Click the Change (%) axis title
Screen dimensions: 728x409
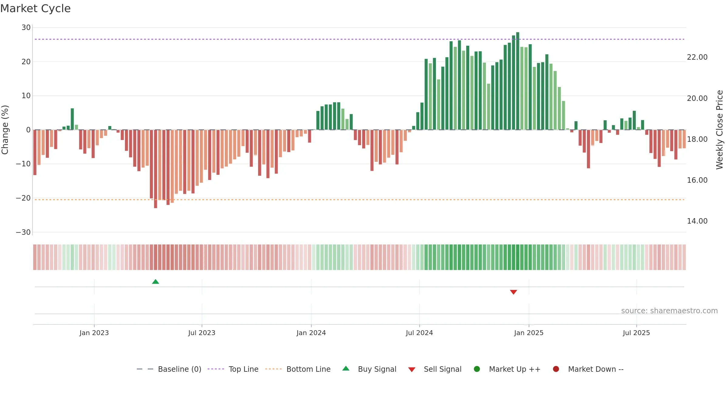point(5,130)
